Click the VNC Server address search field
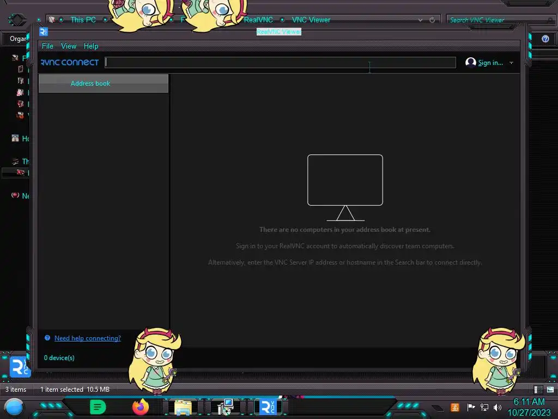This screenshot has width=558, height=419. (280, 62)
